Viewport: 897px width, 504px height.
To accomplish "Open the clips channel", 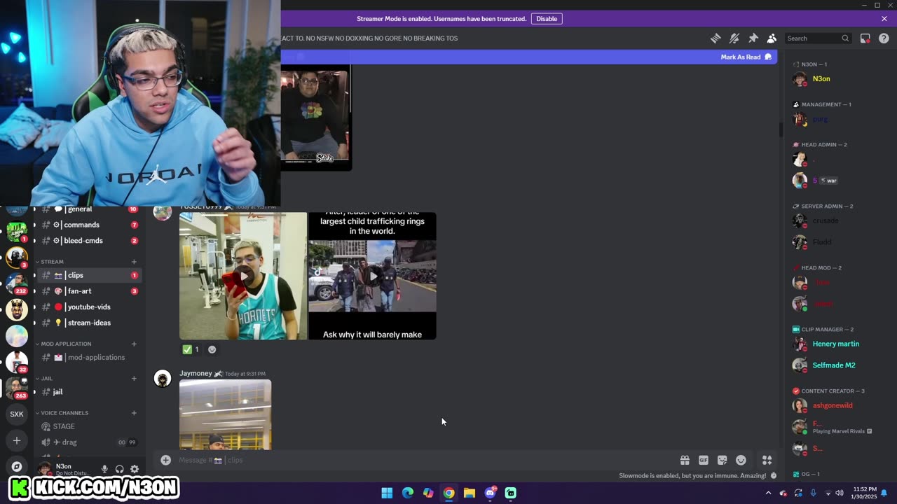I will tap(88, 275).
